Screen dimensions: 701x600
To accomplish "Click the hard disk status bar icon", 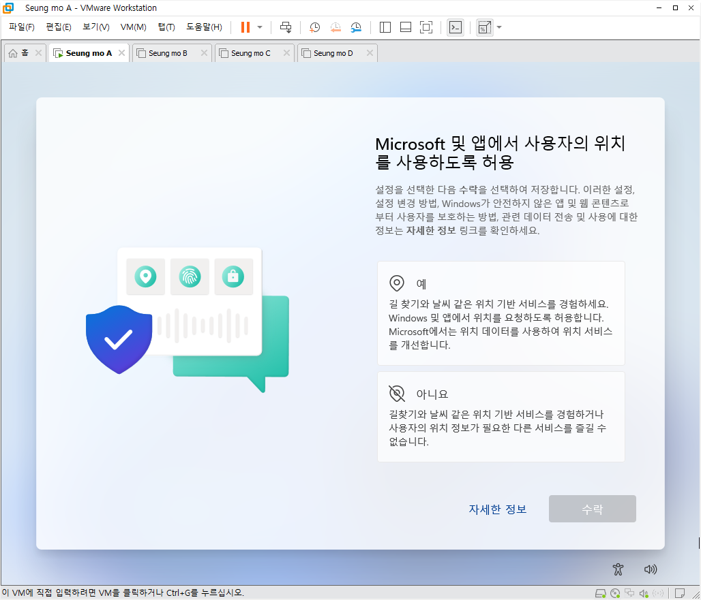I will coord(600,593).
